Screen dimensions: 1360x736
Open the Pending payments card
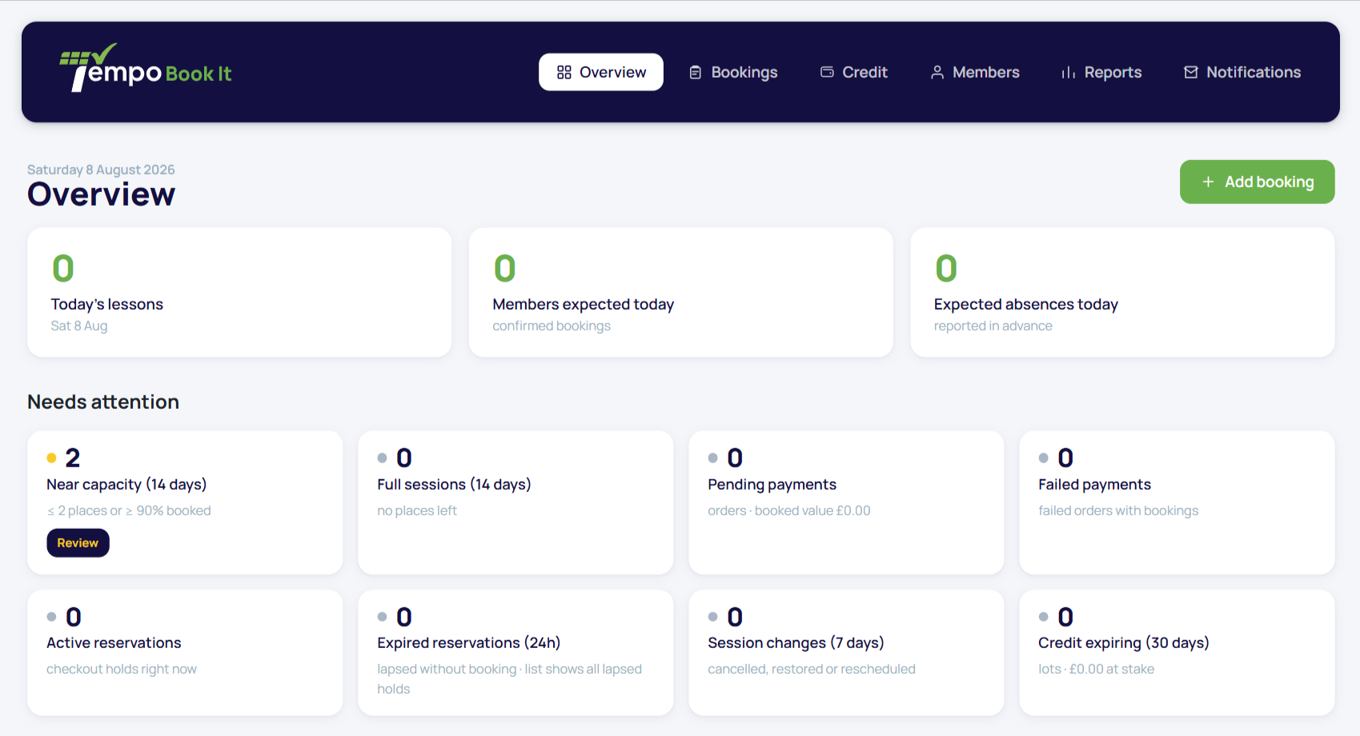pyautogui.click(x=846, y=502)
